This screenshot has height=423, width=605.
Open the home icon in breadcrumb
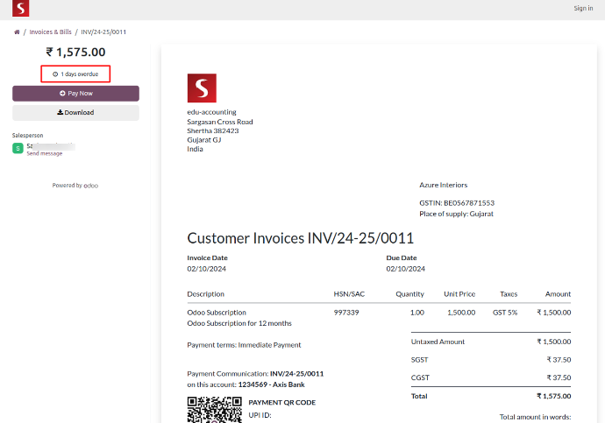[17, 32]
